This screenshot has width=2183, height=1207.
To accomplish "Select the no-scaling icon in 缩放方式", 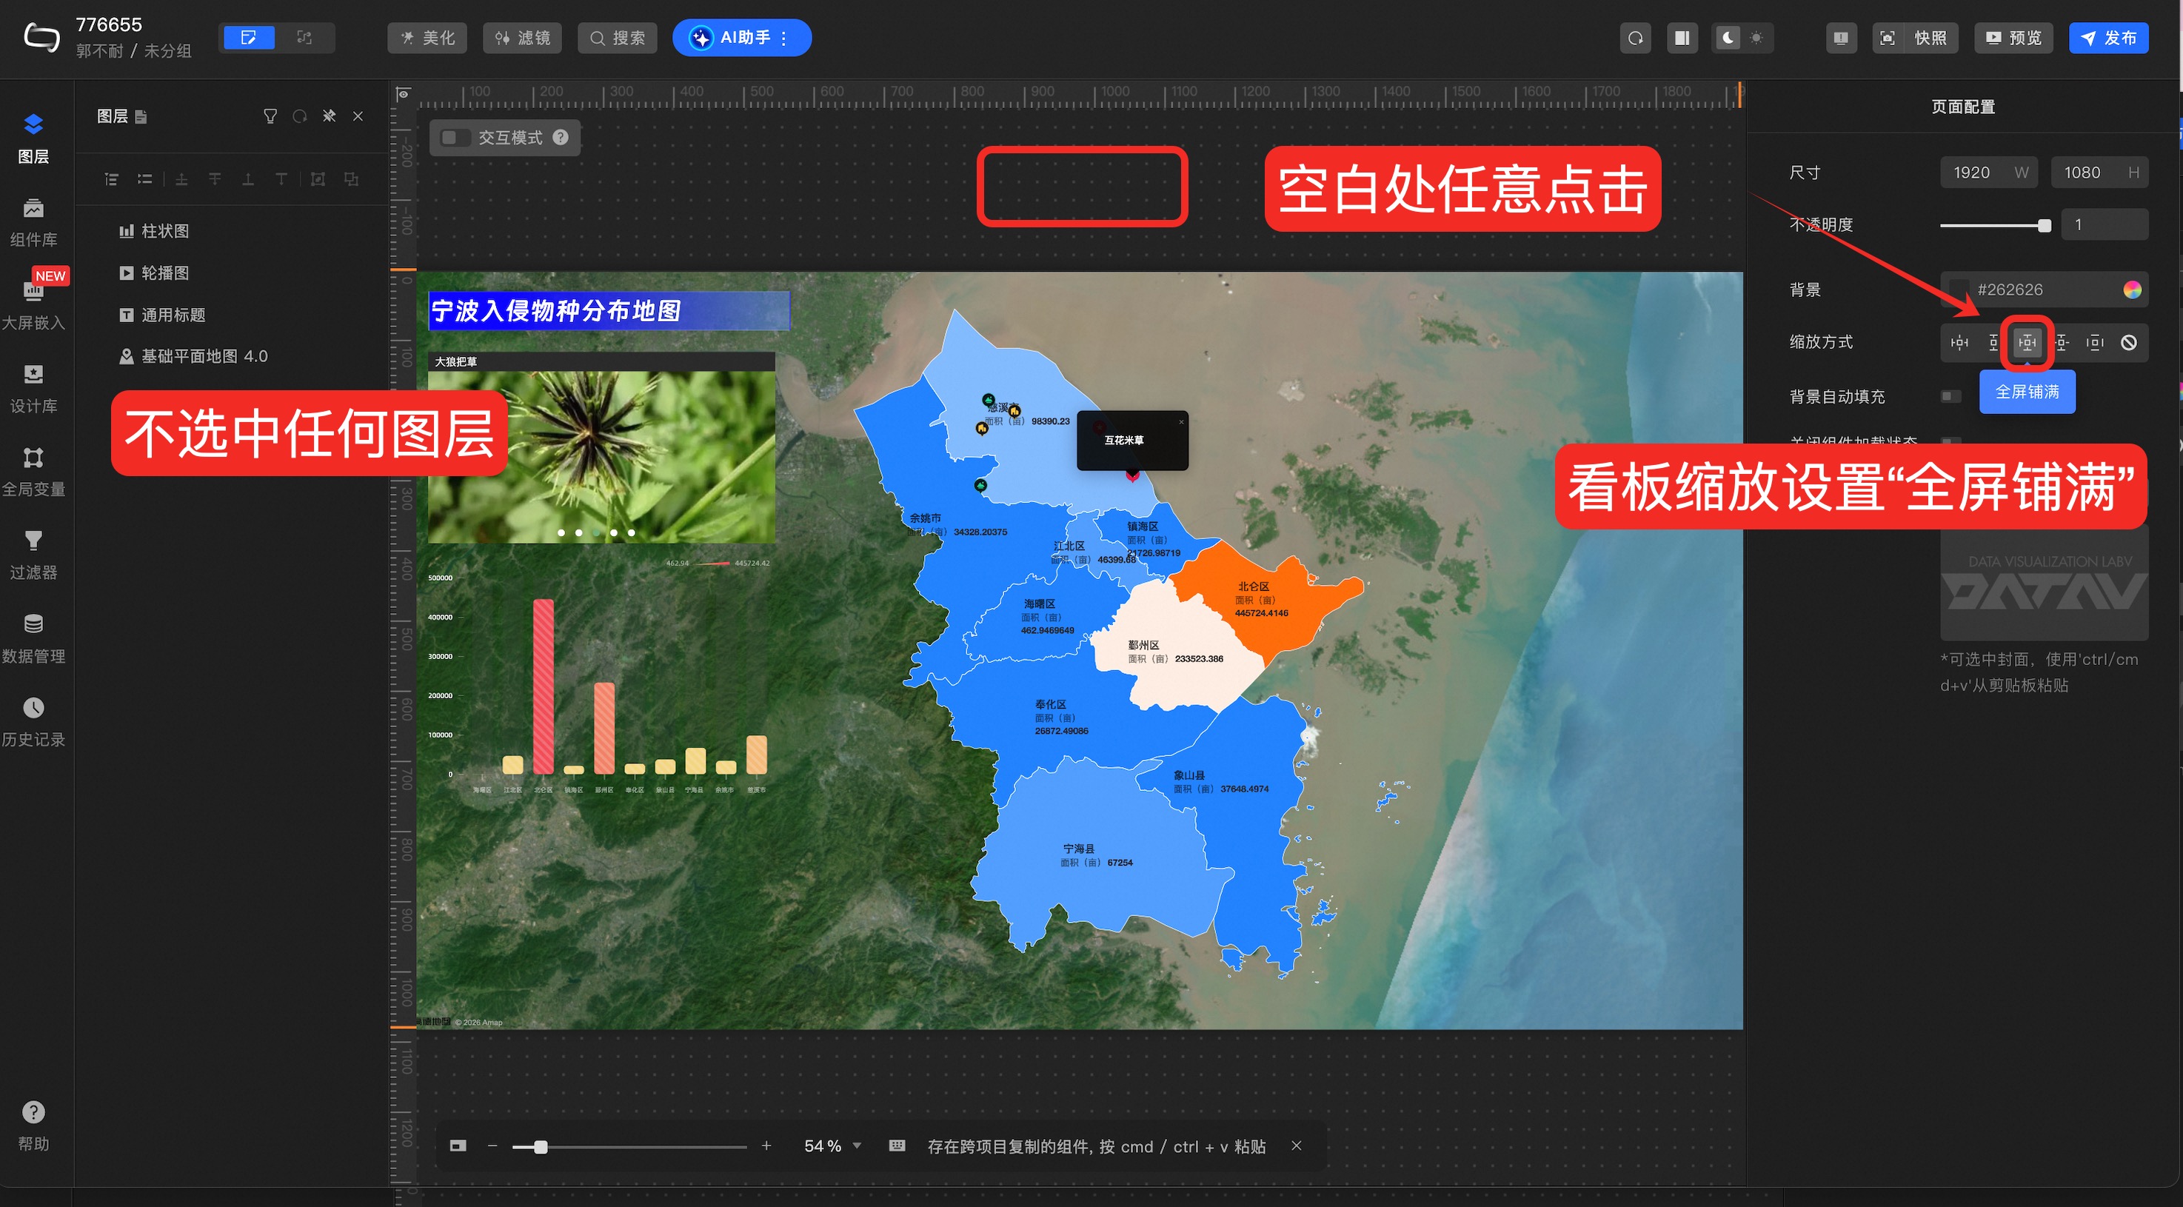I will click(2128, 342).
